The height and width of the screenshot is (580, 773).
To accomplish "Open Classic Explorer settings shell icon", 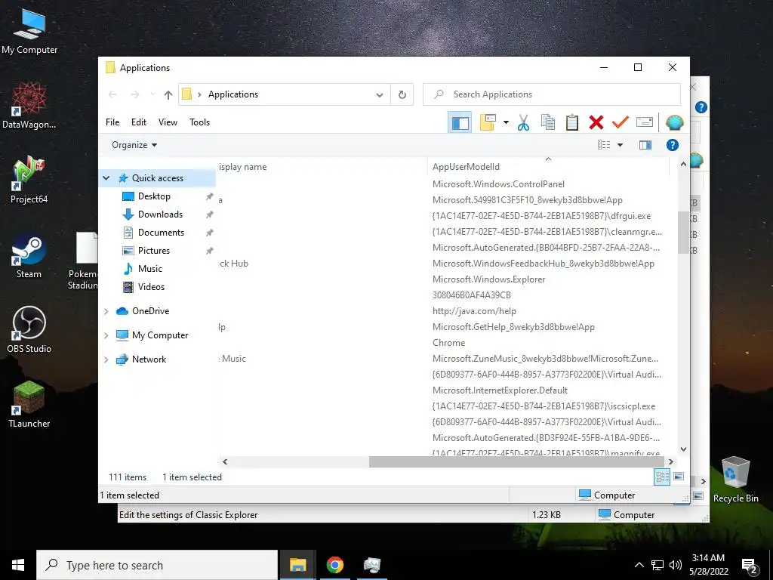I will click(x=674, y=122).
